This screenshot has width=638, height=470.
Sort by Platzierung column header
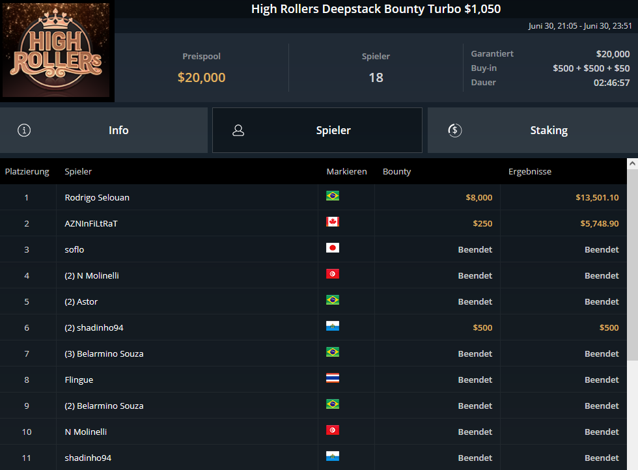(27, 172)
